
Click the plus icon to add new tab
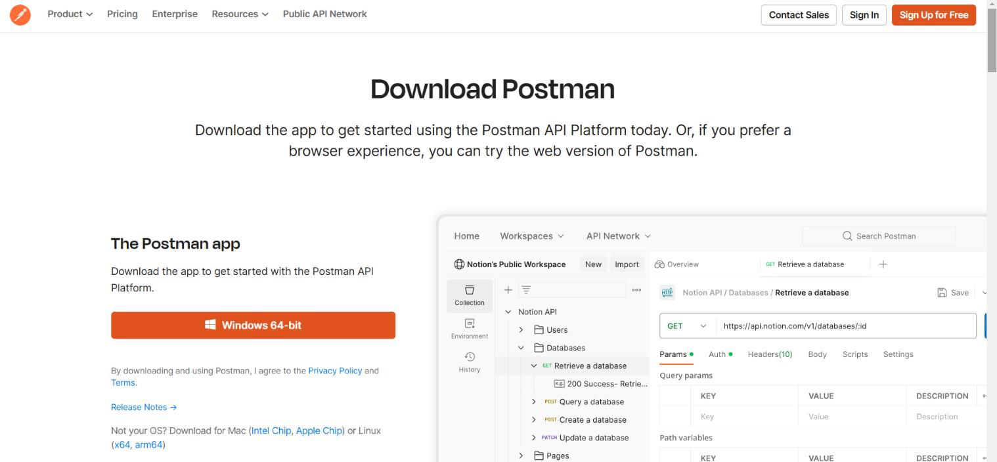(883, 264)
